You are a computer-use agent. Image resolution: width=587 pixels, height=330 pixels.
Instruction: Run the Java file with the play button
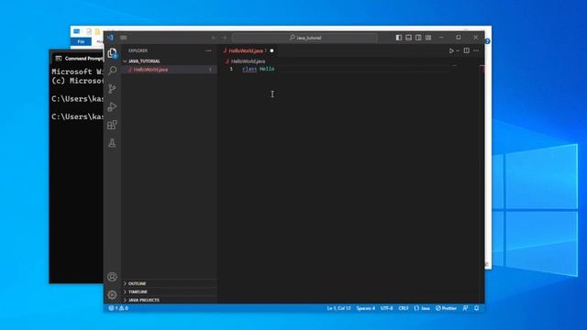(x=451, y=50)
